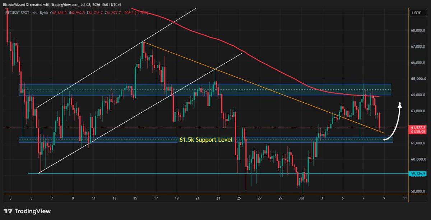Click the 29 date label on time axis
Screen dimensions: 431x220
coord(281,198)
